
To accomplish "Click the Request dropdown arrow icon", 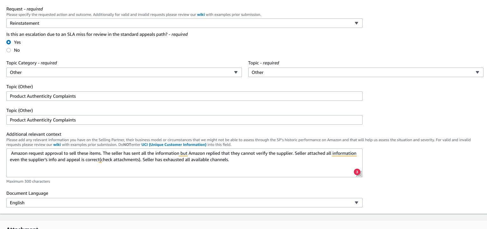I will pos(356,23).
